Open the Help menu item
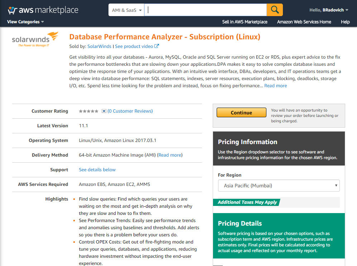357x266 pixels. click(x=345, y=22)
